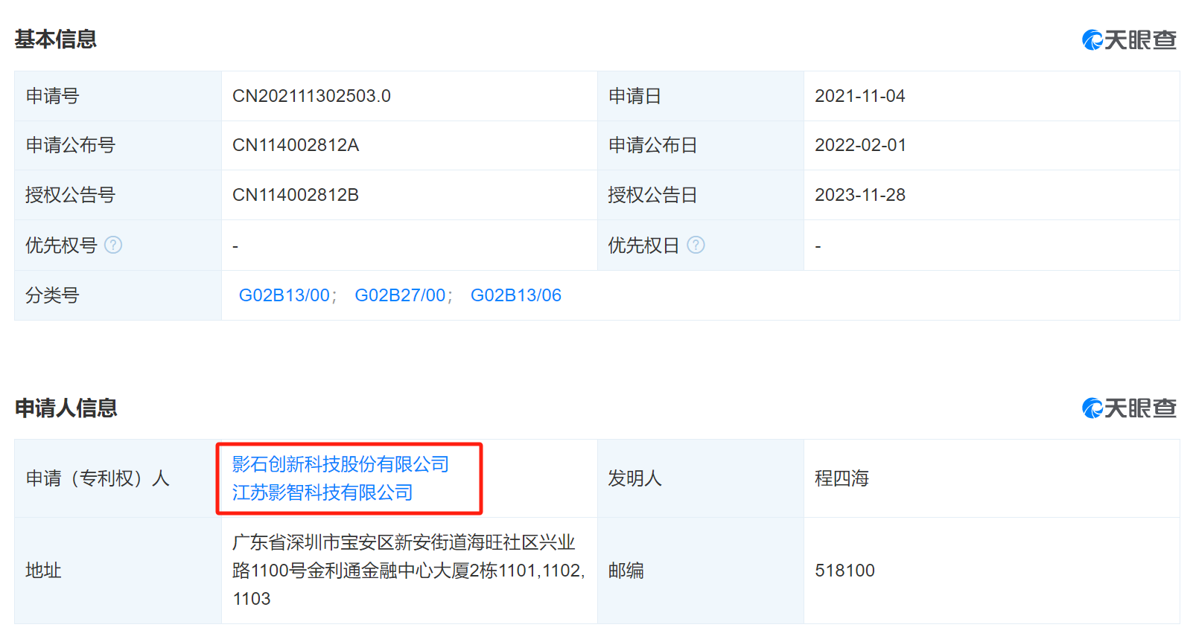This screenshot has height=639, width=1193.
Task: Click the 邮编 label cell
Action: click(x=701, y=571)
